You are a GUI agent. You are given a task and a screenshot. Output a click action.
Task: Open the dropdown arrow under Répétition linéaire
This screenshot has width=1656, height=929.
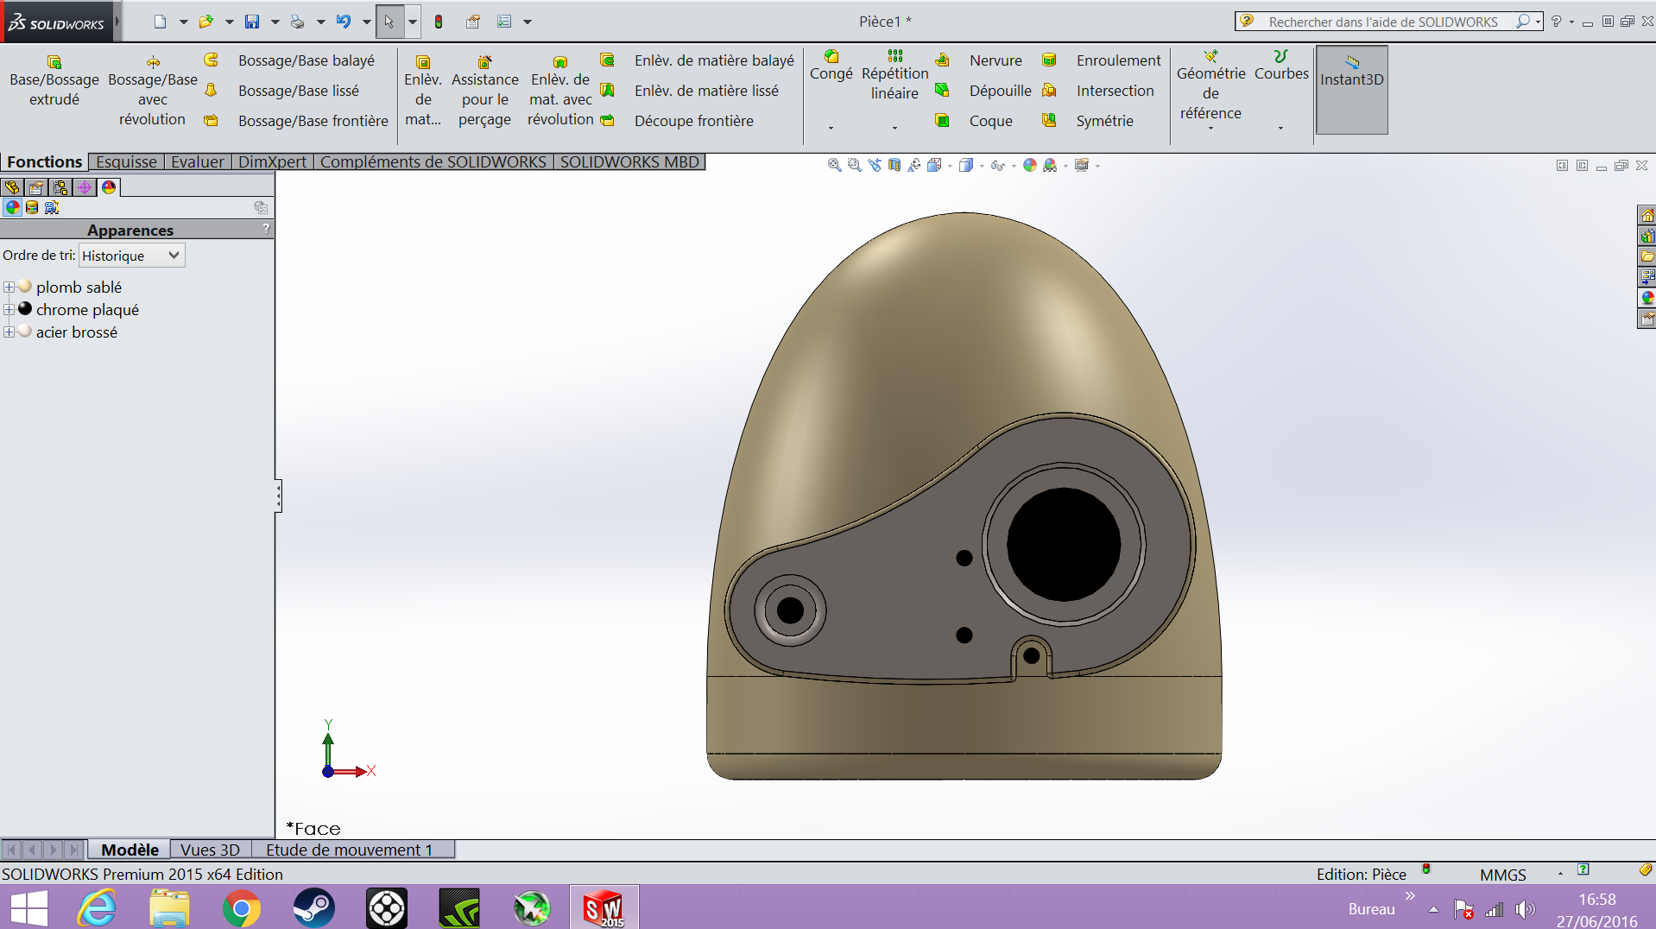tap(894, 128)
